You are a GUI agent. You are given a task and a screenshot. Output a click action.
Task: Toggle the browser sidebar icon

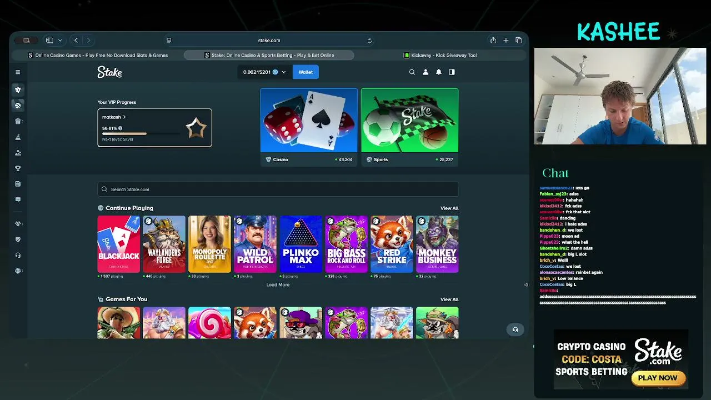49,40
